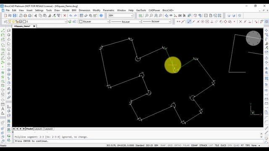This screenshot has height=151, width=269.
Task: Click the Zoom Extents icon
Action: [x=156, y=16]
